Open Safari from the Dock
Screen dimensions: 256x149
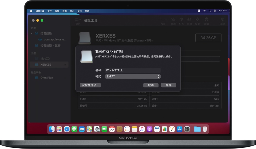(67, 129)
